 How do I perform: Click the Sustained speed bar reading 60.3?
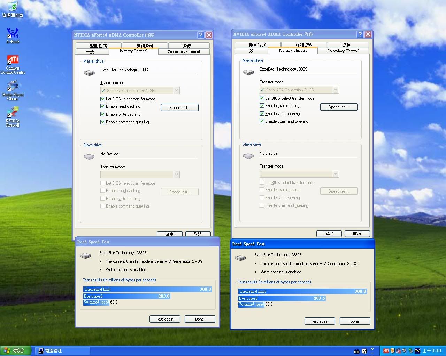pos(96,302)
